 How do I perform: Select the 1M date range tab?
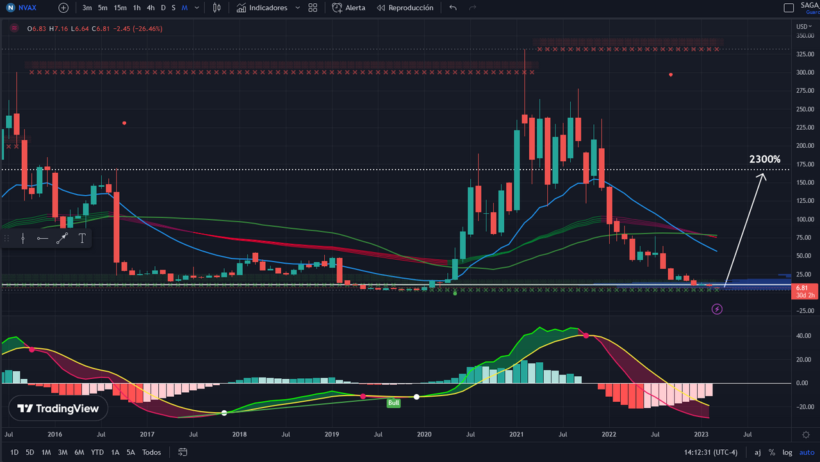[x=46, y=452]
